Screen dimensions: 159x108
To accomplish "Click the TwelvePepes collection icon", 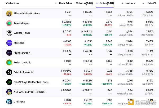I will pyautogui.click(x=9, y=23).
